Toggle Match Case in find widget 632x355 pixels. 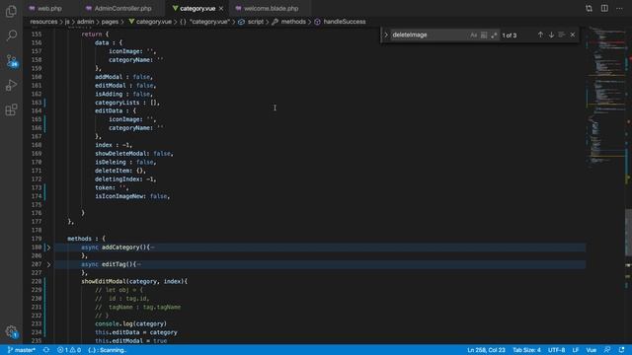[474, 35]
